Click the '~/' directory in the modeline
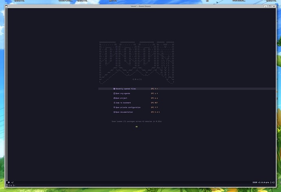 (x=12, y=182)
